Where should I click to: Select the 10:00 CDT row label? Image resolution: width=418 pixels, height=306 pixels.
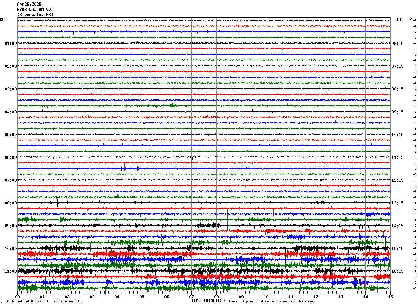(x=10, y=249)
